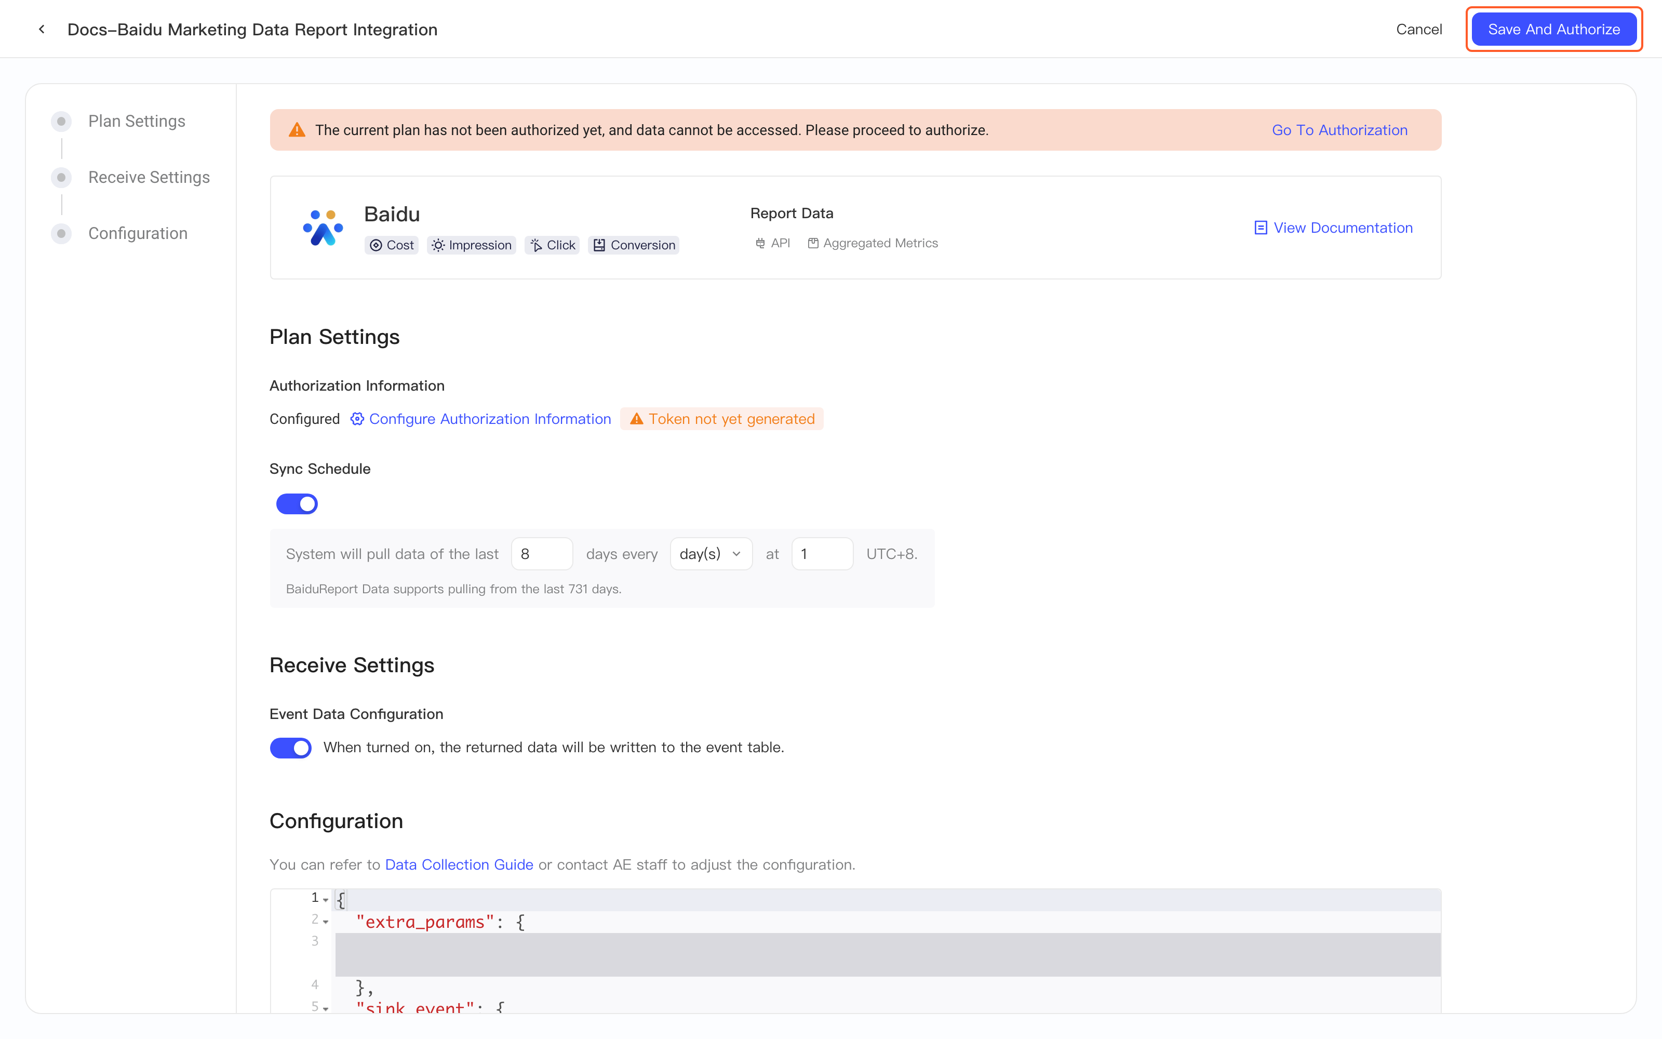Image resolution: width=1662 pixels, height=1039 pixels.
Task: Open Configure Authorization Information link
Action: pyautogui.click(x=490, y=419)
